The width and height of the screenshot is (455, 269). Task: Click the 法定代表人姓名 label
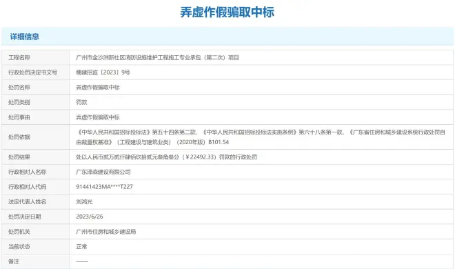point(28,201)
